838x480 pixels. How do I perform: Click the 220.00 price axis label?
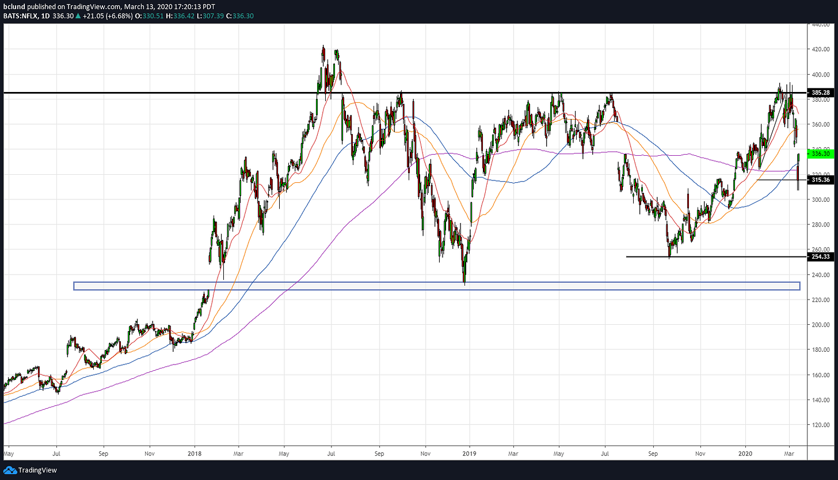tap(820, 299)
